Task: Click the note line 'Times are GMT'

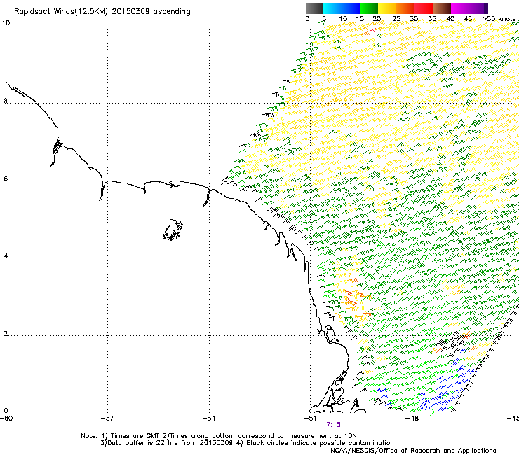Action: coord(135,436)
